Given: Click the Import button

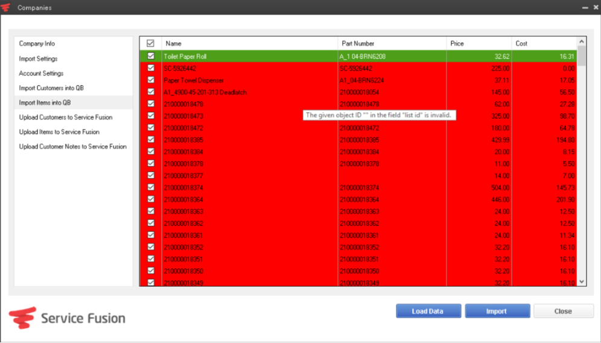Looking at the screenshot, I should click(497, 311).
